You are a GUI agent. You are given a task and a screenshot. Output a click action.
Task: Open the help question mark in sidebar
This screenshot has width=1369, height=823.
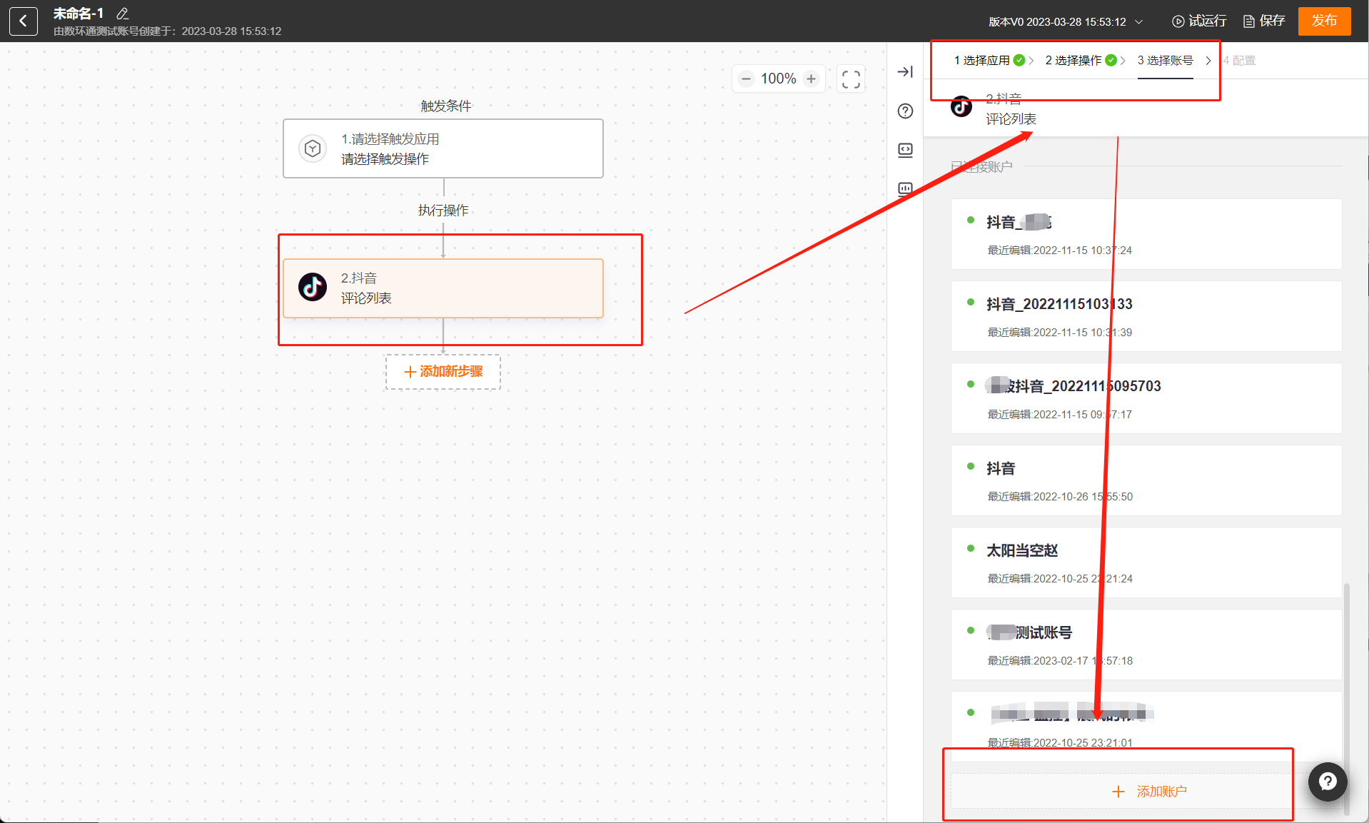[x=905, y=111]
